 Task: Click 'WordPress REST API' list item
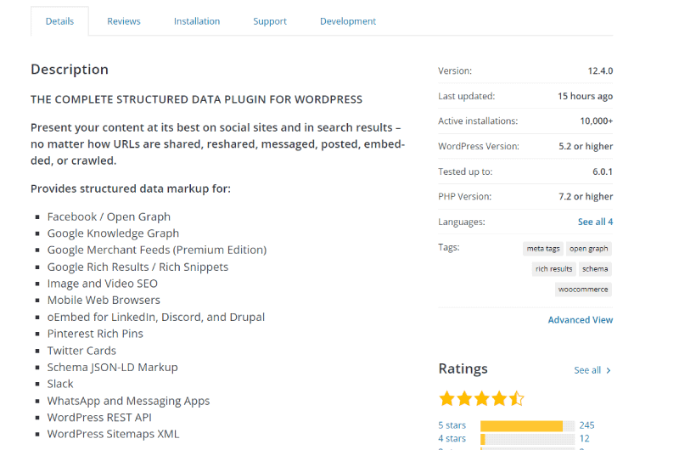point(99,418)
